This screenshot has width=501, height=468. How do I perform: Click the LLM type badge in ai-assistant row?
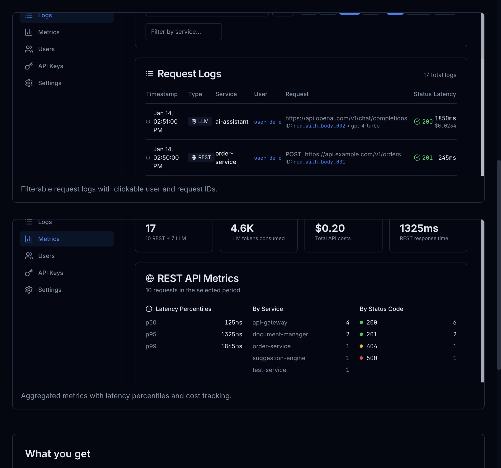200,121
